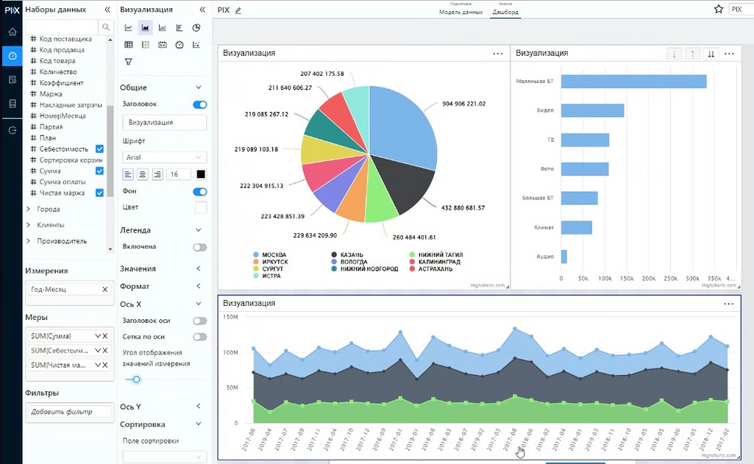
Task: Toggle the Заголовок switch off
Action: click(x=199, y=105)
